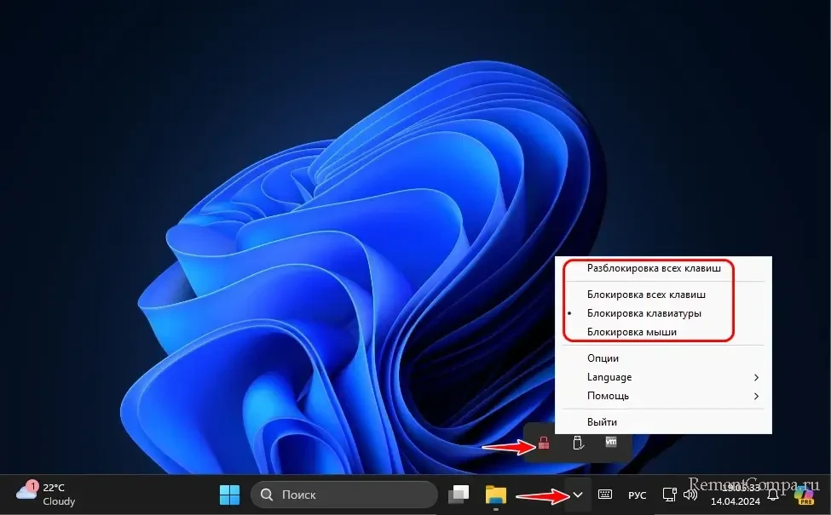Click the network connection tray icon
831x515 pixels.
[x=671, y=495]
